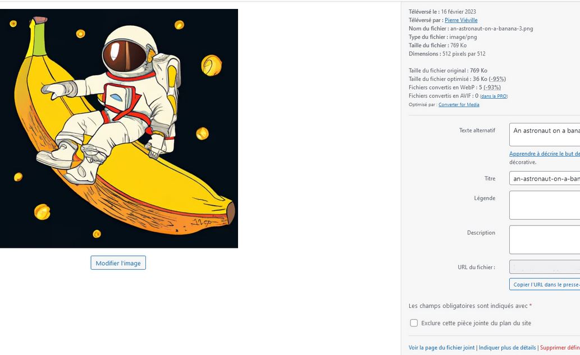Focus the Texte alternatif input field

545,135
